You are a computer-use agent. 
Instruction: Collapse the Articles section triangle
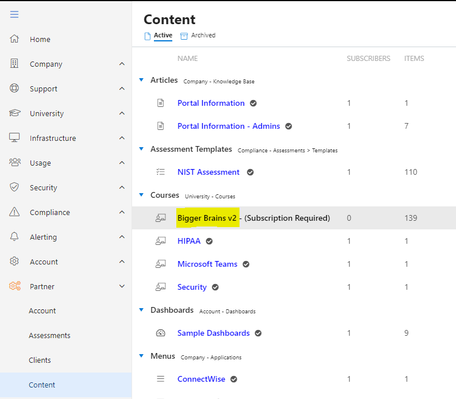[141, 80]
